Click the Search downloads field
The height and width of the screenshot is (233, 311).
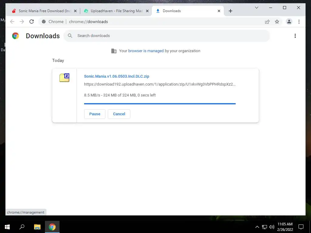[167, 36]
